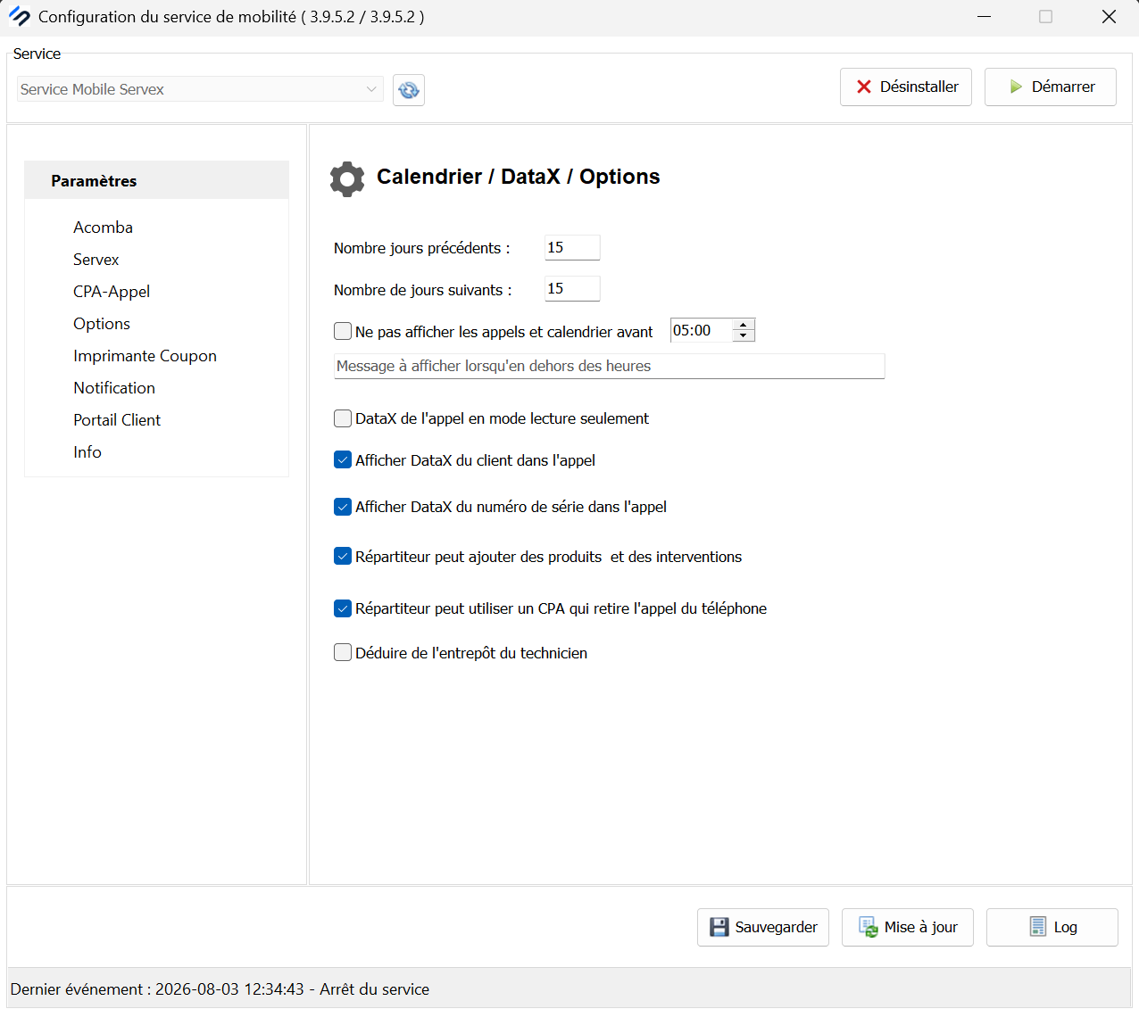Click the Paramètres sidebar header
The image size is (1139, 1009).
point(156,180)
